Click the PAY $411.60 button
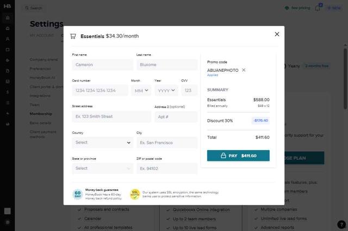 point(238,155)
